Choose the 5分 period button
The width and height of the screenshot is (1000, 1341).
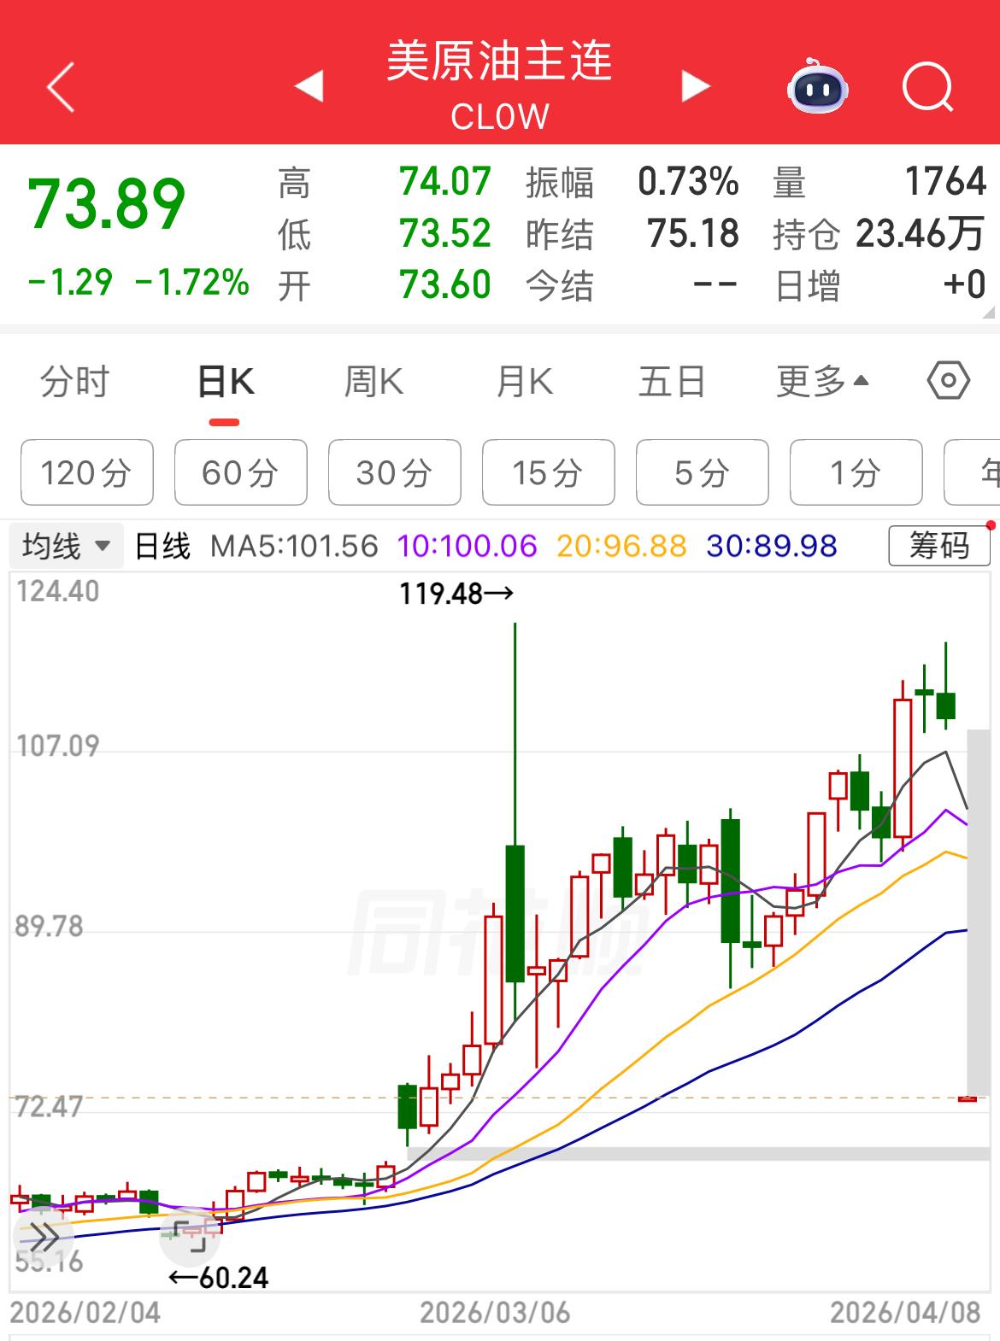pos(702,472)
